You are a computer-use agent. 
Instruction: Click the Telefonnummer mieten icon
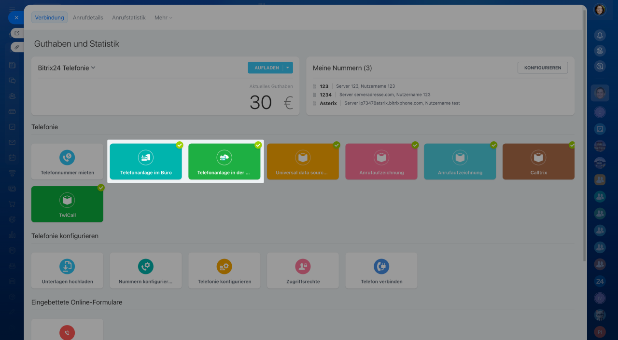coord(67,157)
